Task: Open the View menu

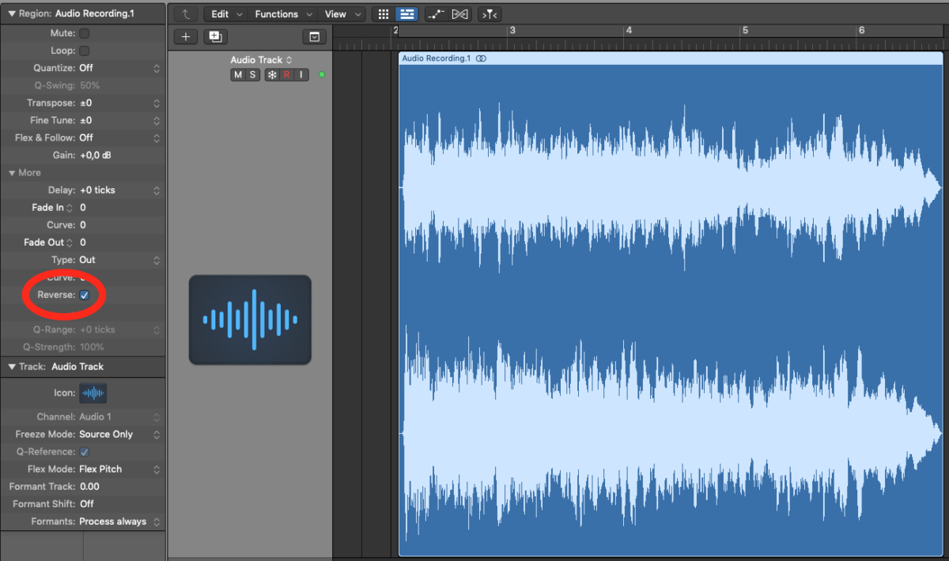Action: pyautogui.click(x=342, y=14)
